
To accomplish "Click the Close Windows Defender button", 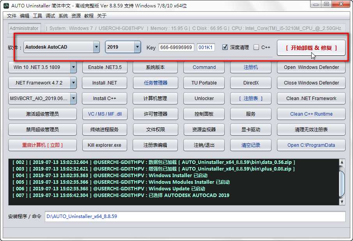I will tap(311, 83).
